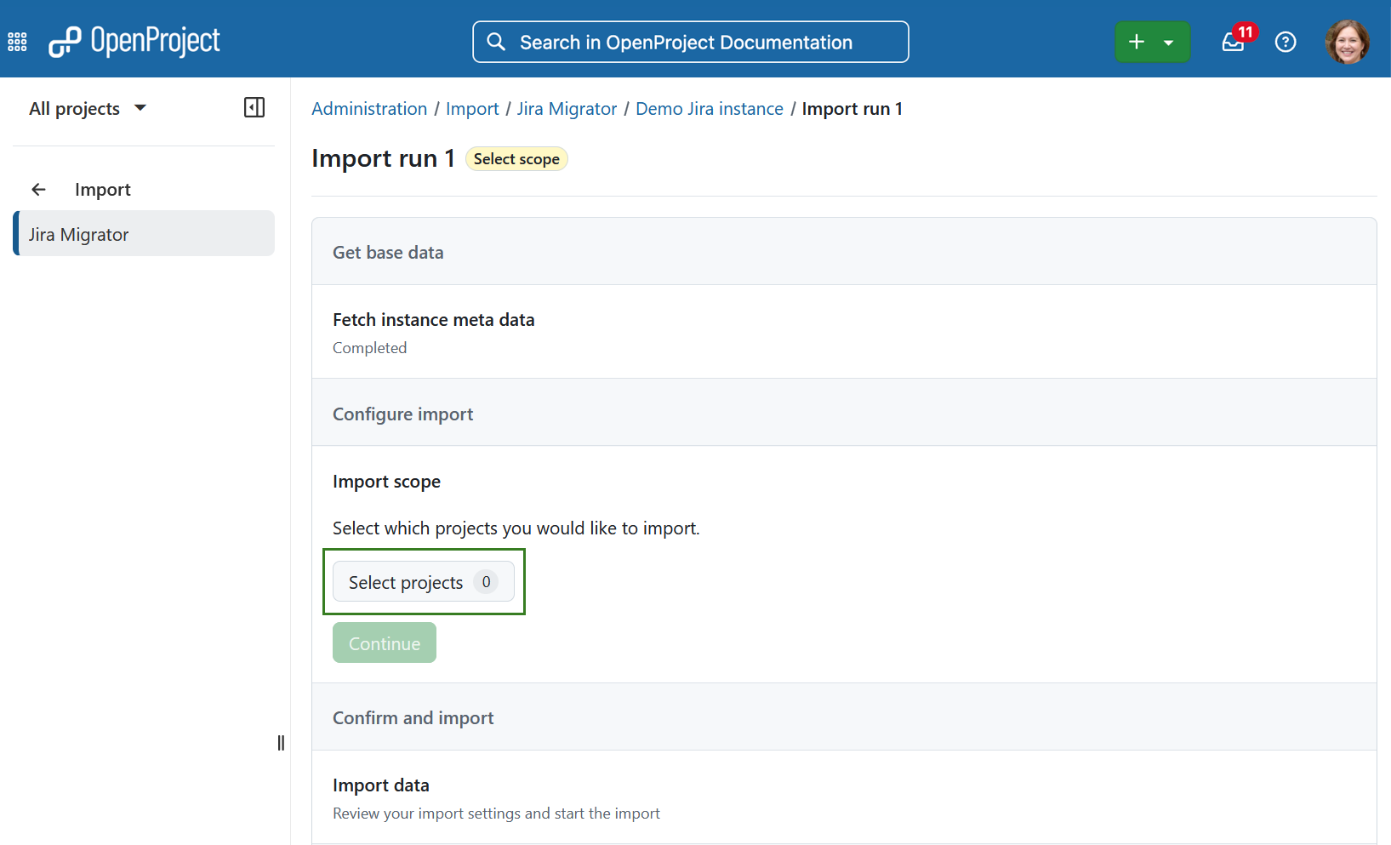Go to Import breadcrumb link
1391x845 pixels.
pos(472,109)
